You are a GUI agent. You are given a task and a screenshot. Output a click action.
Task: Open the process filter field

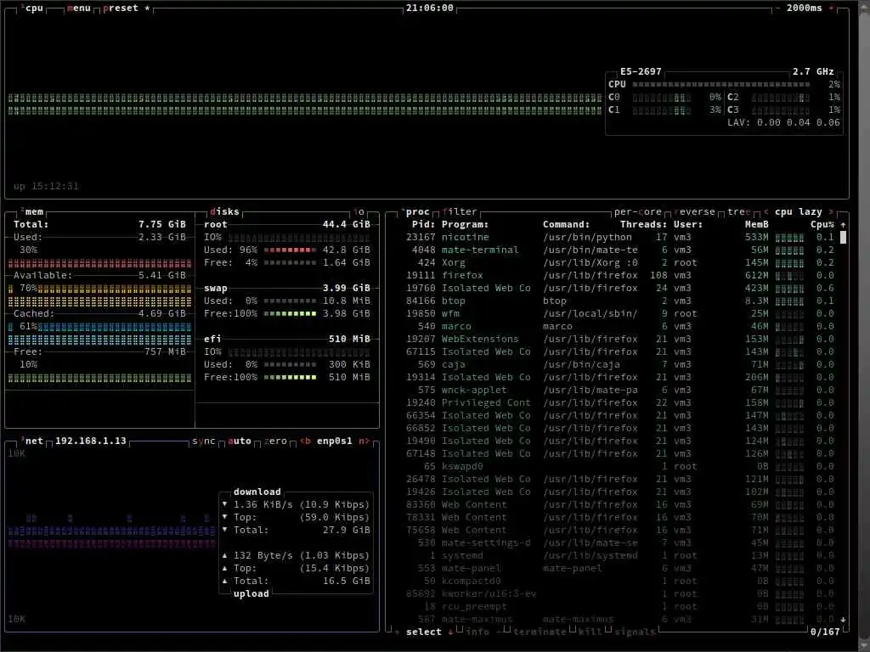pos(460,211)
